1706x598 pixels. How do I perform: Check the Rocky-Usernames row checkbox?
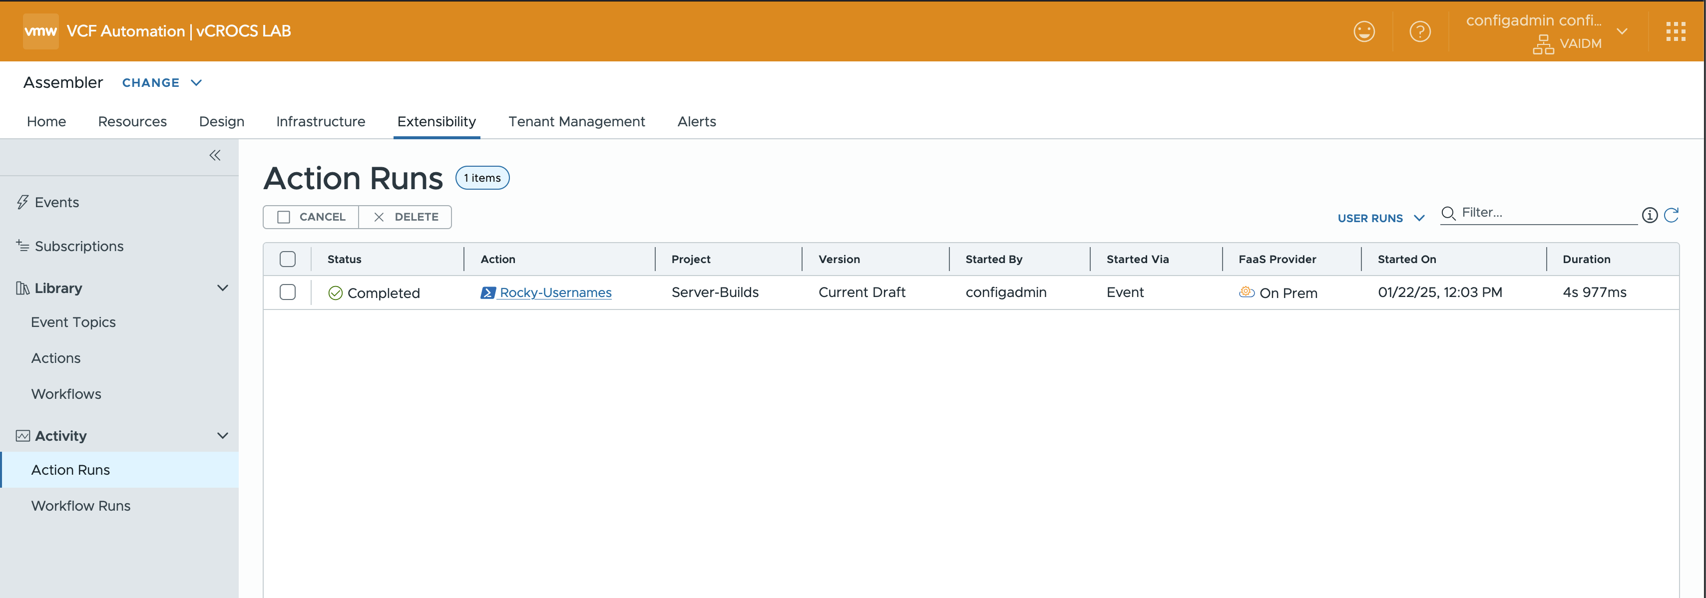click(288, 292)
